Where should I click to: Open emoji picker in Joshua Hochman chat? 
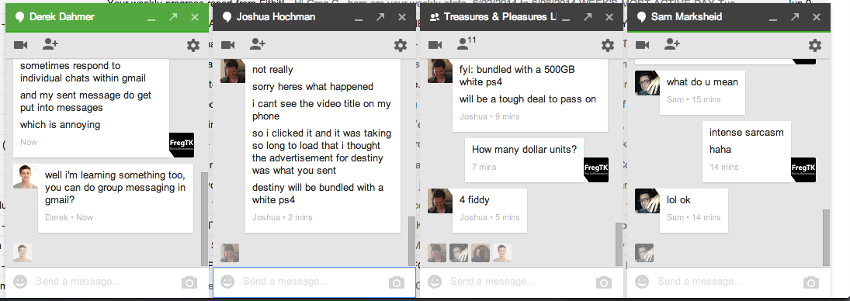coord(227,282)
